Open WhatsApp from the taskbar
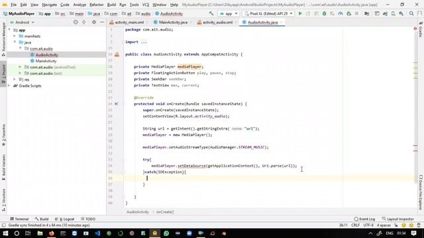This screenshot has height=238, width=424. tap(166, 233)
